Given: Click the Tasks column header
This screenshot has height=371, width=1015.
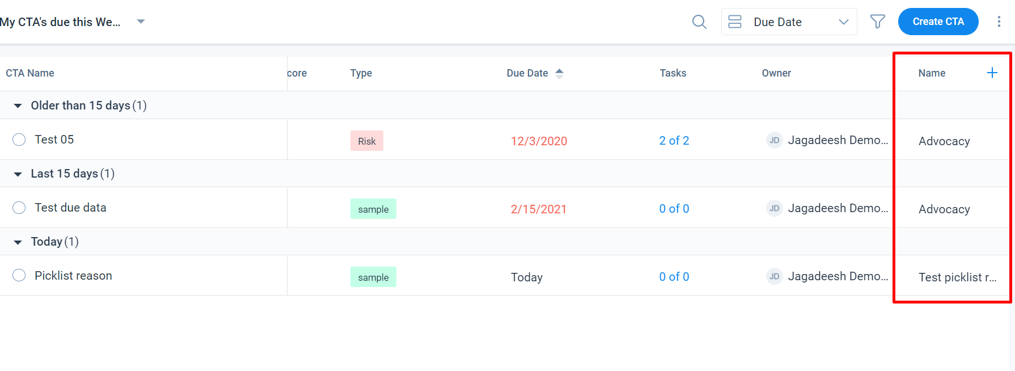Looking at the screenshot, I should pos(673,73).
